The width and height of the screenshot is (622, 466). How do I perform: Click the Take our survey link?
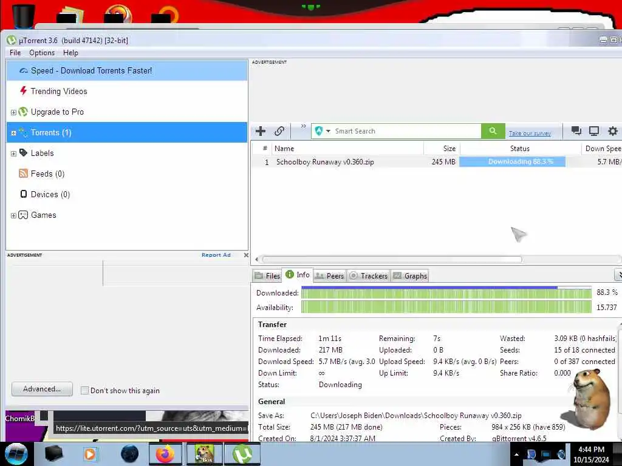click(530, 133)
